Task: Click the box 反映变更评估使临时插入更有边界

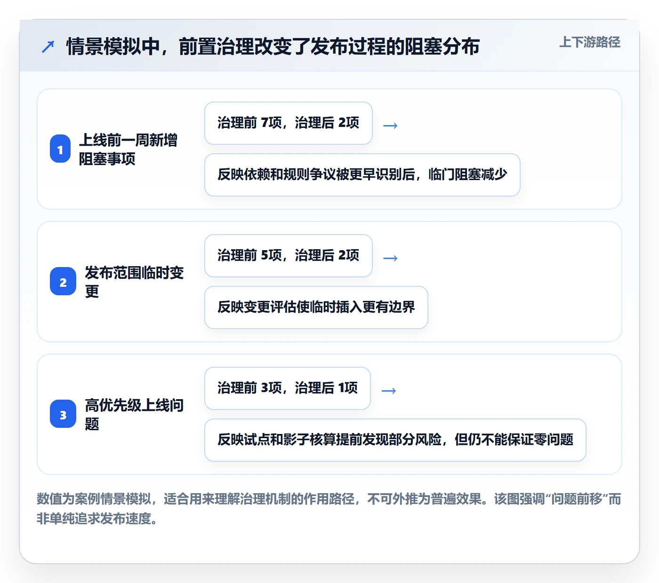Action: point(316,307)
